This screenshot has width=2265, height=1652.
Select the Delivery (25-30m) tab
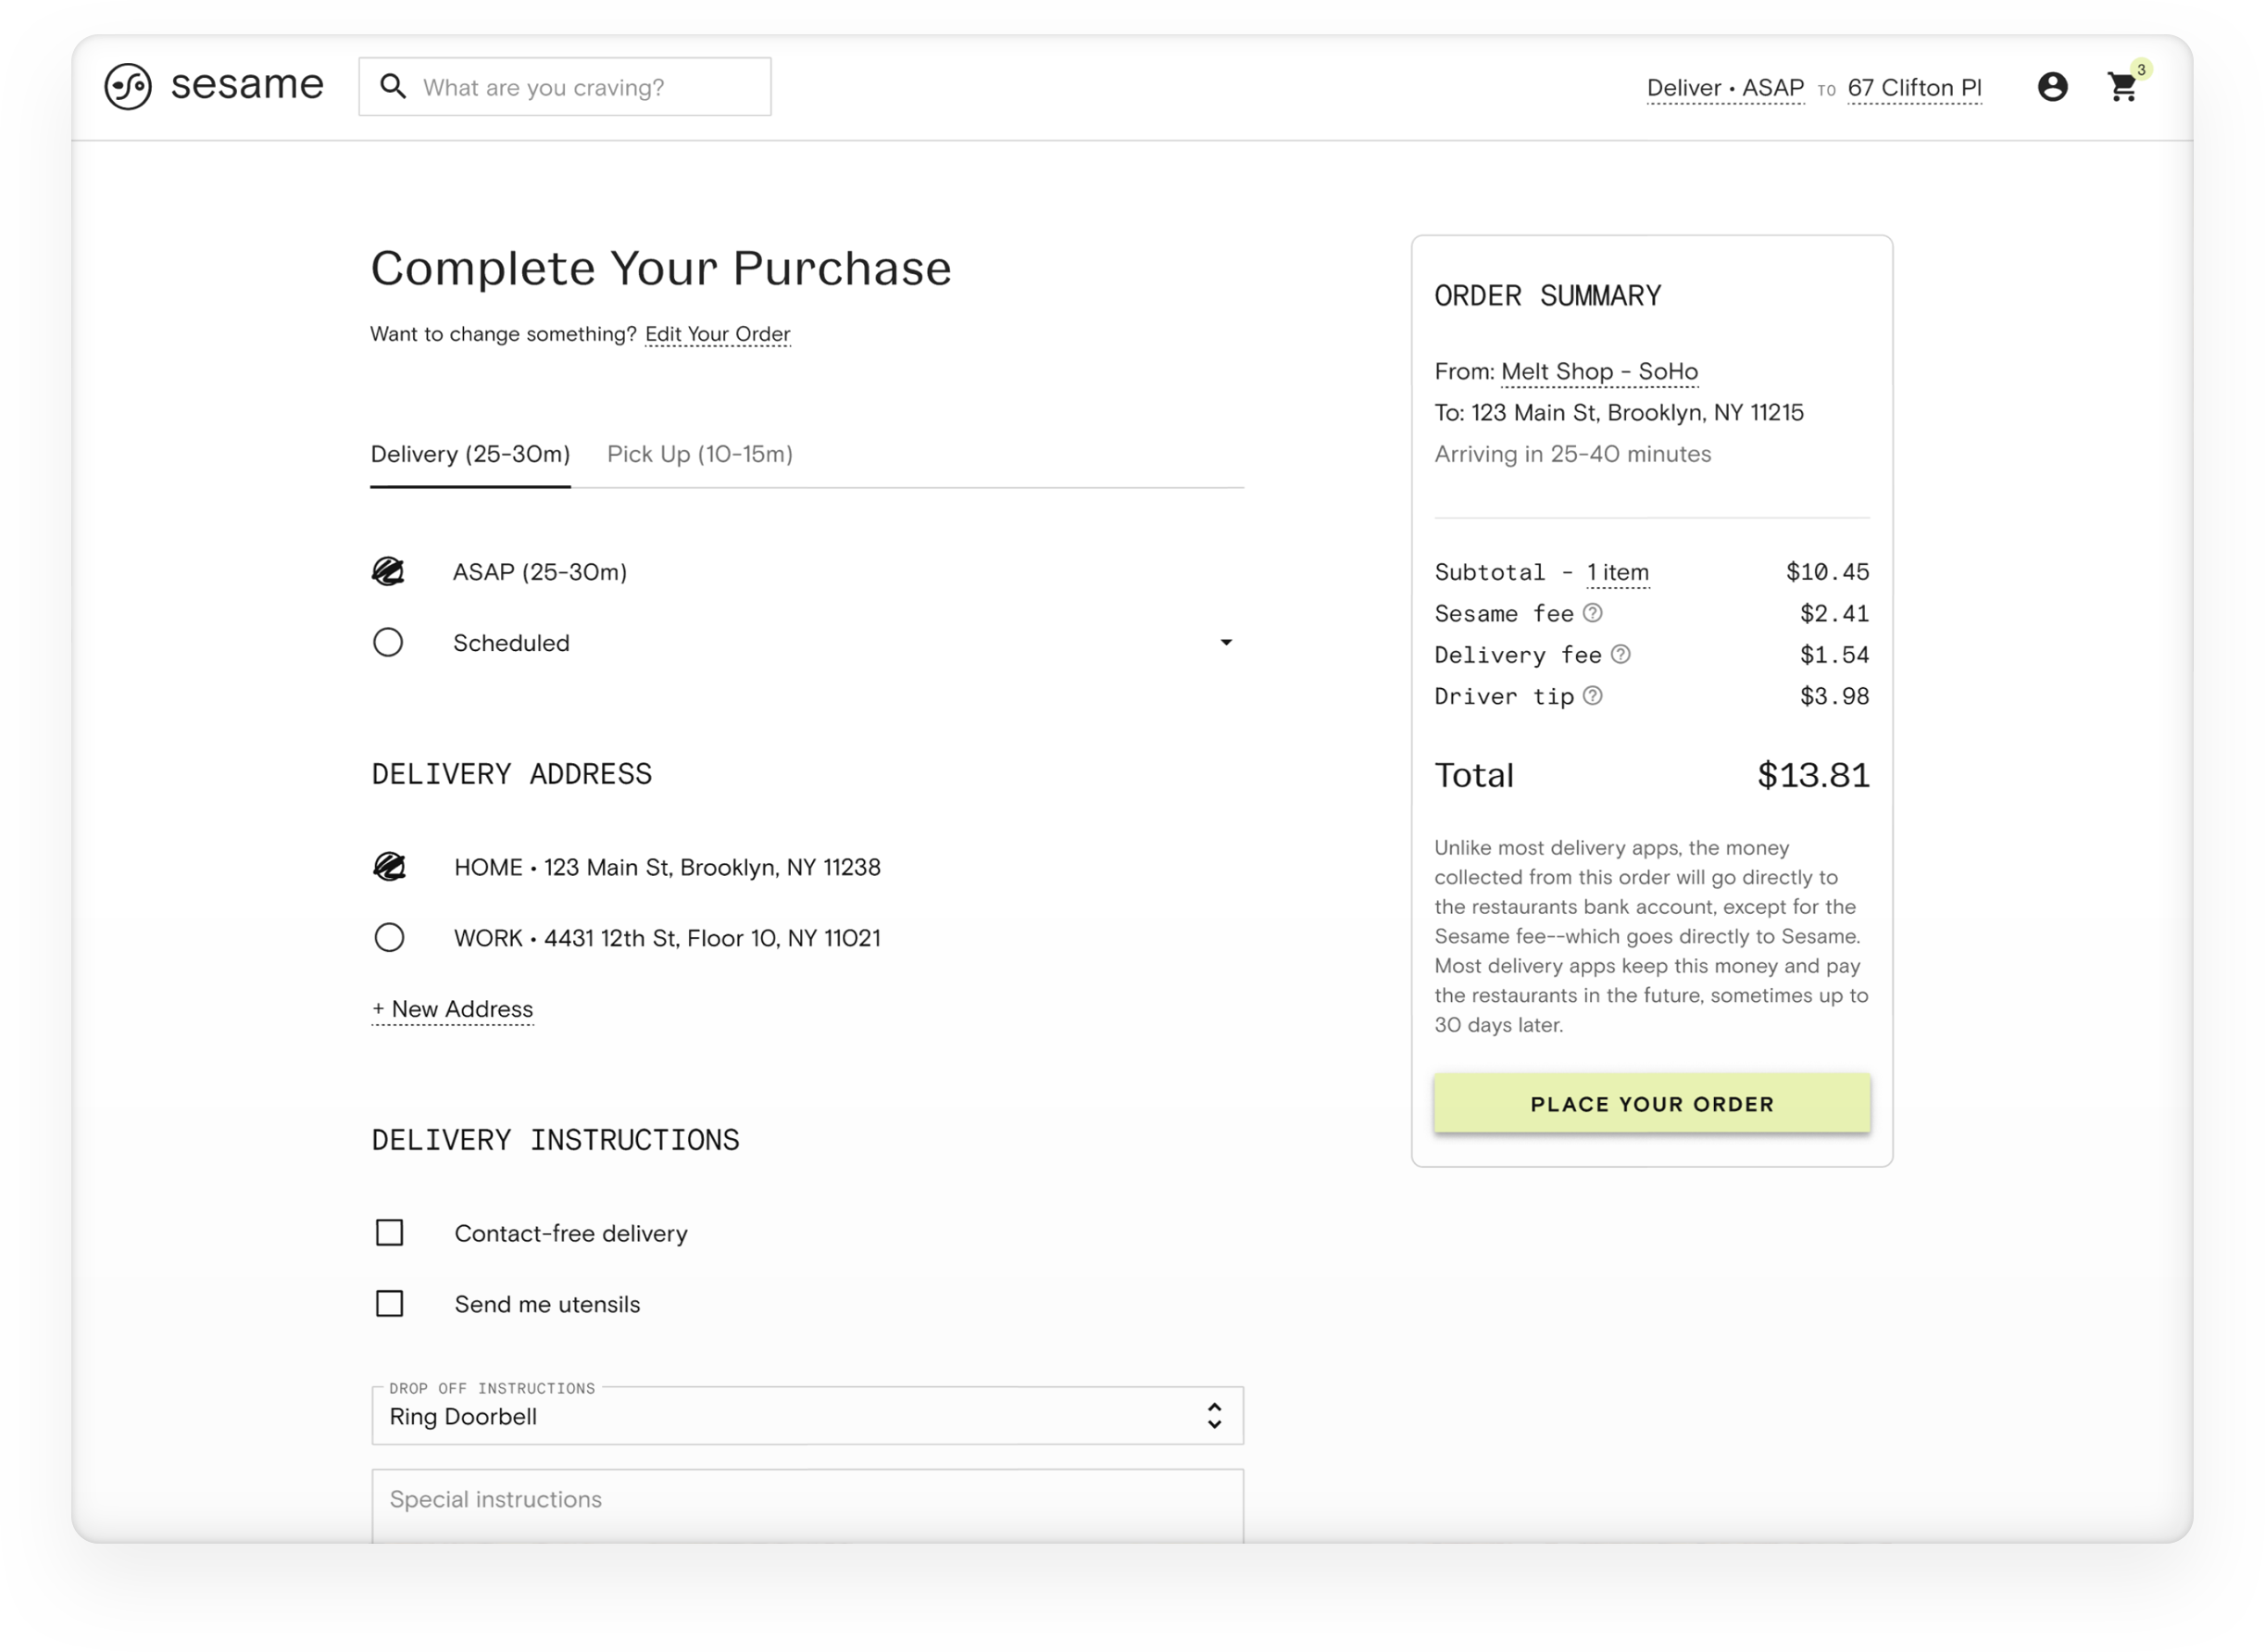(x=470, y=454)
